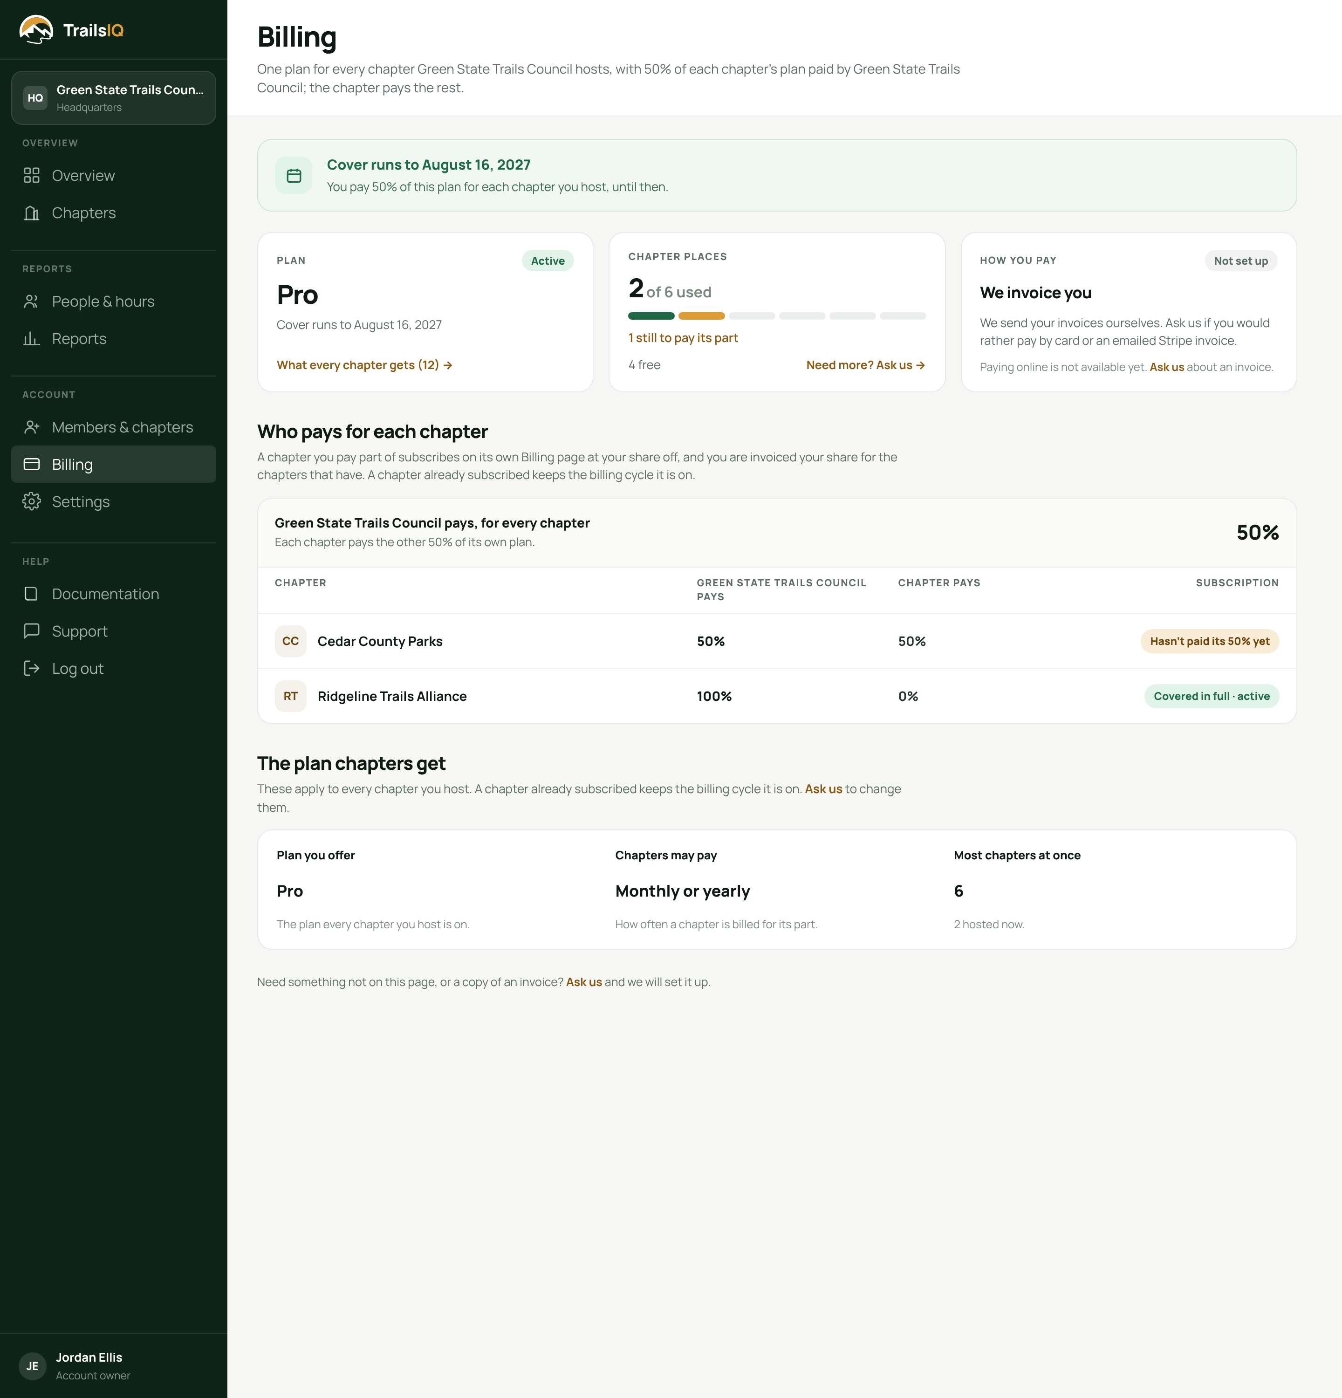Click the TrailsIQ mountain logo icon
This screenshot has height=1398, width=1342.
coord(36,30)
